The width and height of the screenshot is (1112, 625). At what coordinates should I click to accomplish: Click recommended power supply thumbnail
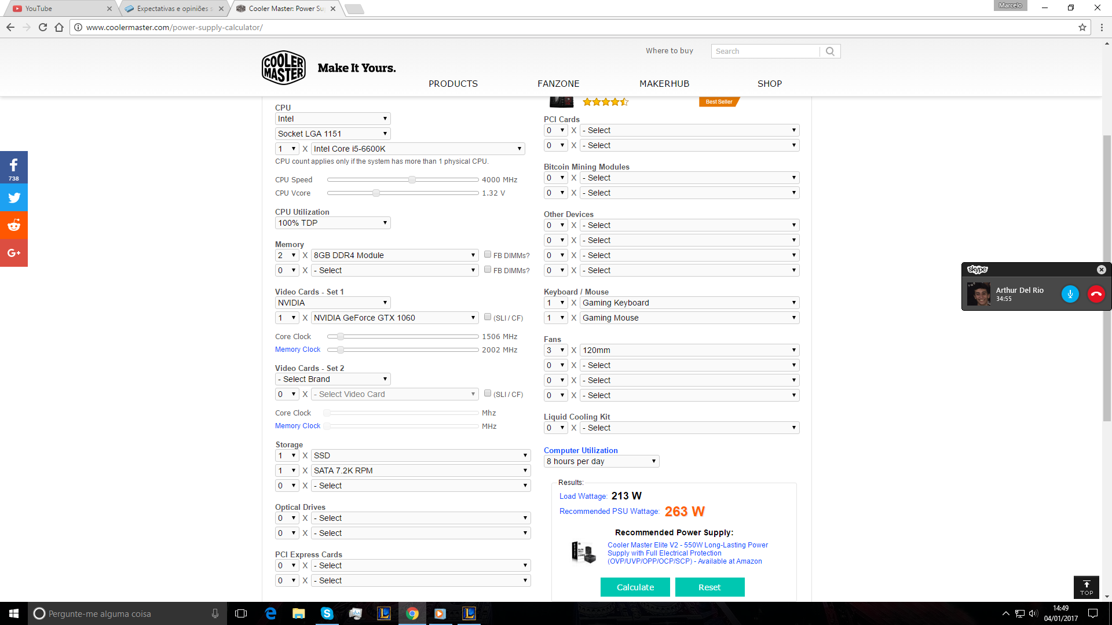(x=583, y=552)
